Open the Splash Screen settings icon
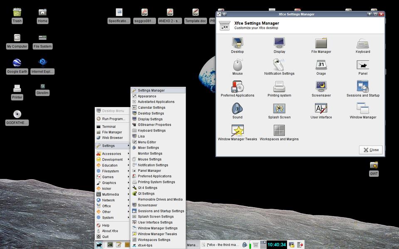This screenshot has height=249, width=399. click(279, 109)
